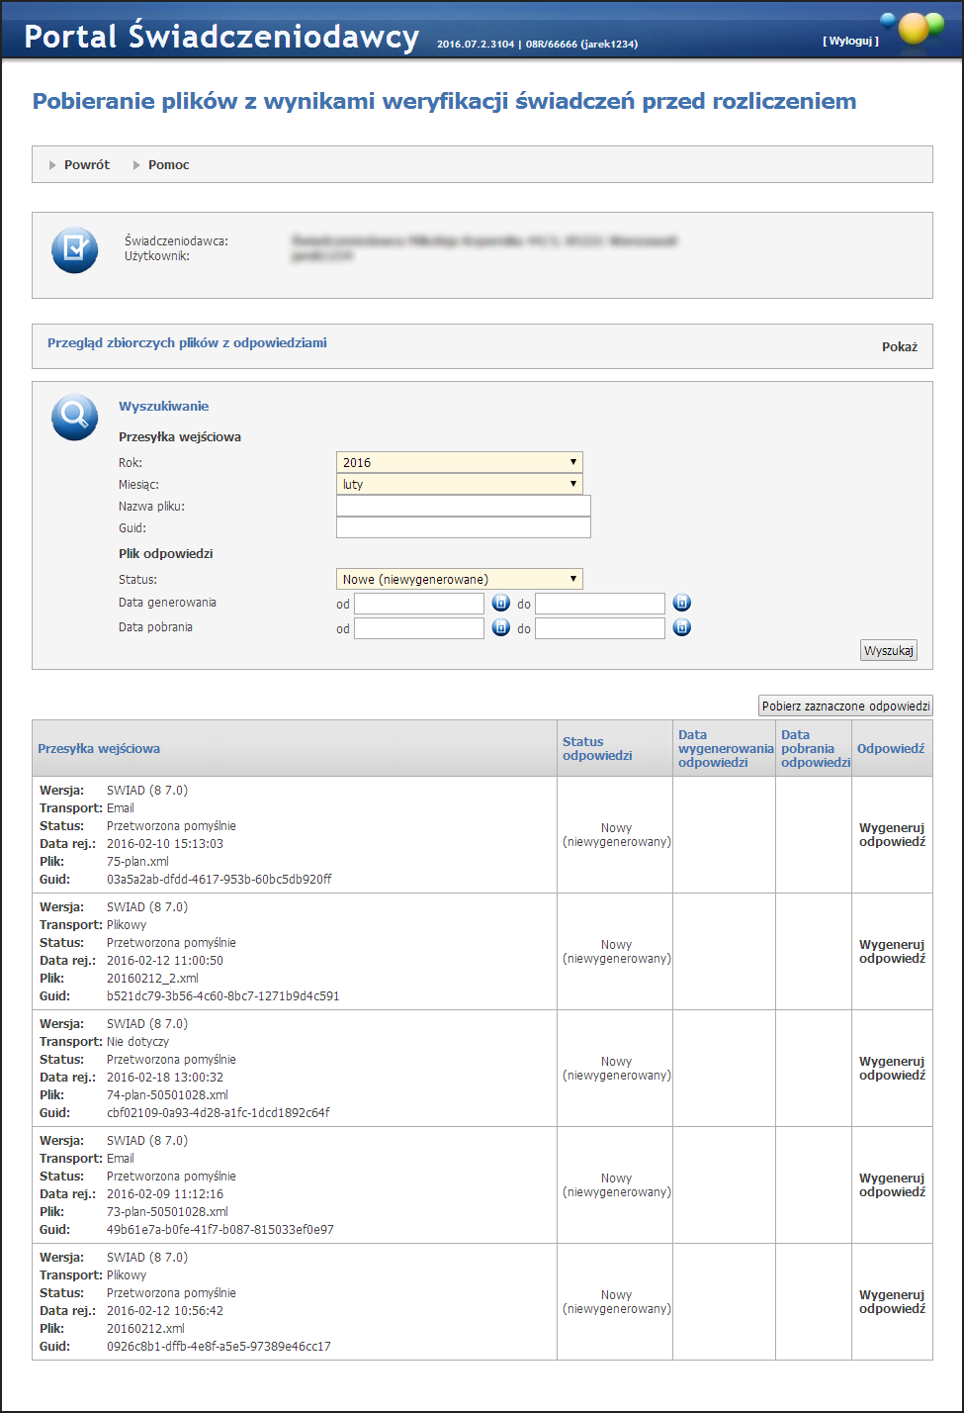Viewport: 964px width, 1413px height.
Task: Focus the Nazwa pliku input field
Action: tap(464, 507)
